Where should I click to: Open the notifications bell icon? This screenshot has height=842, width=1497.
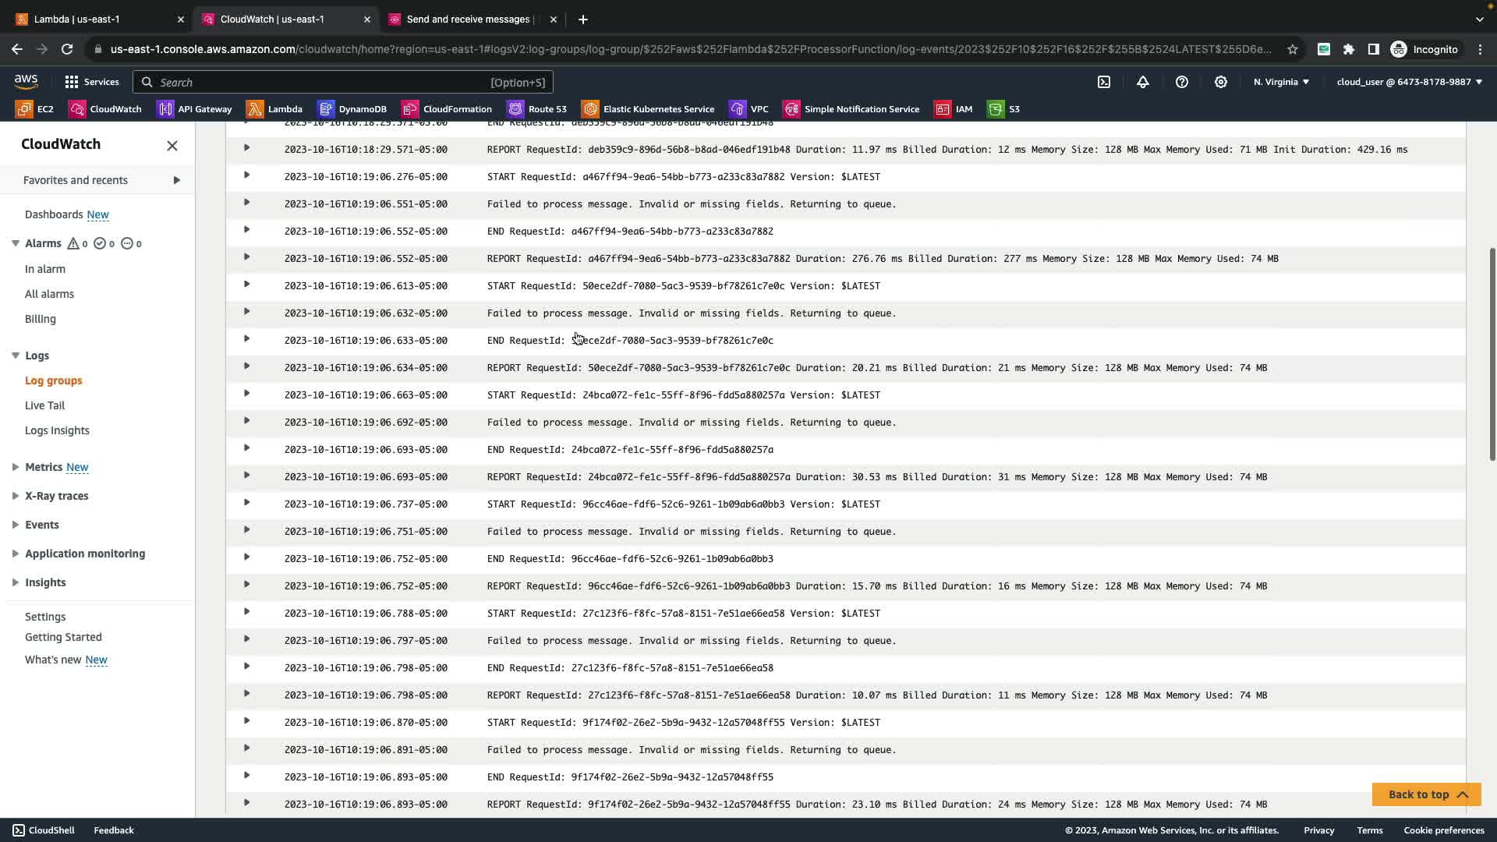coord(1143,82)
